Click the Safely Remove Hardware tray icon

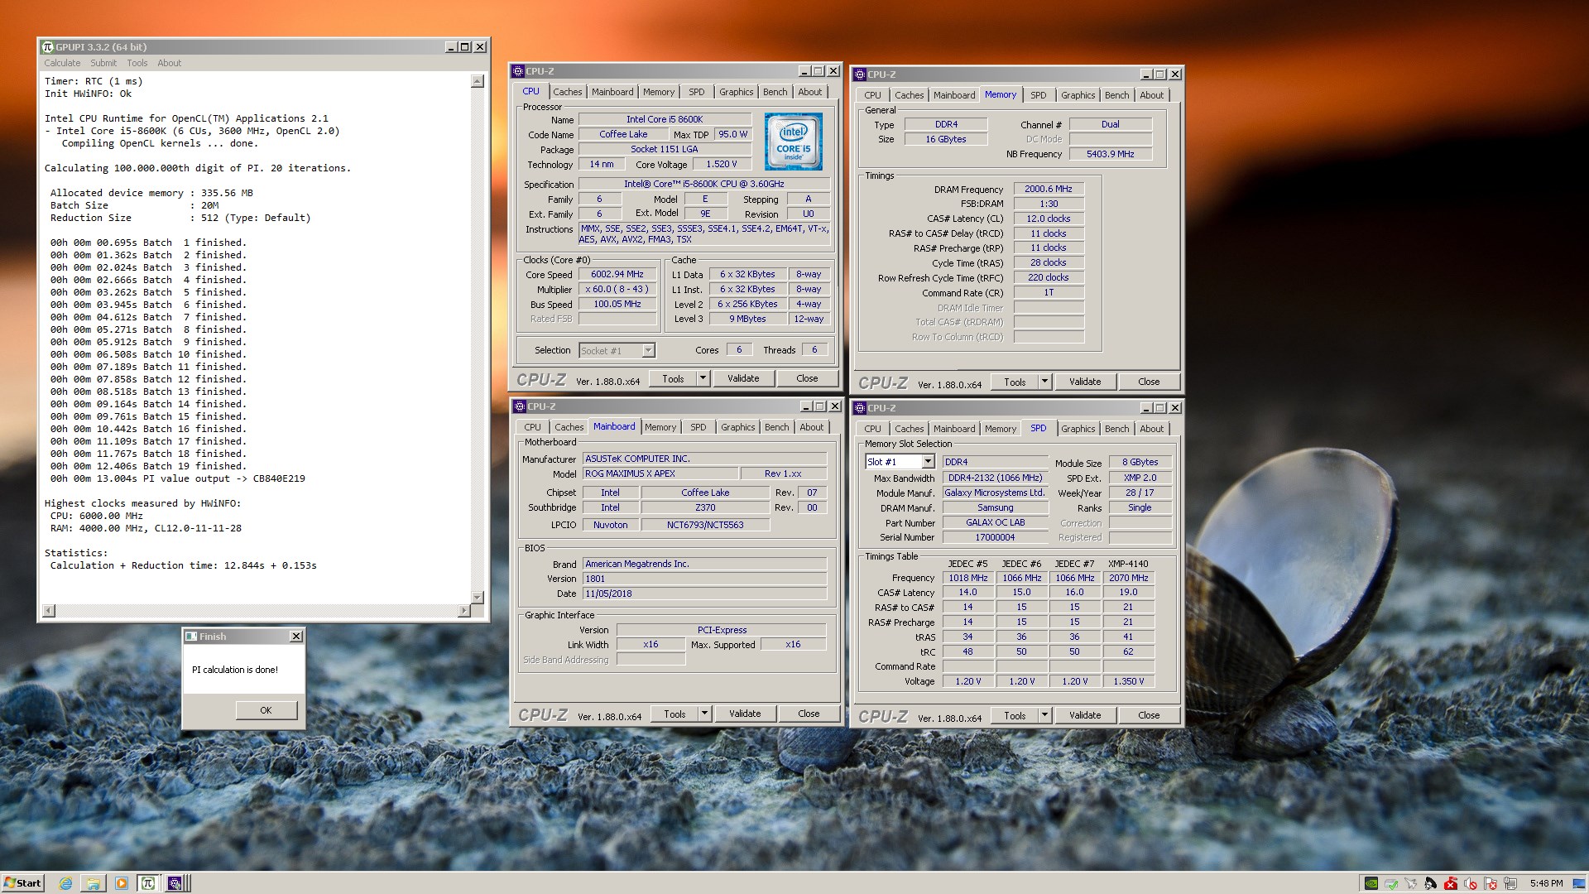[1391, 883]
